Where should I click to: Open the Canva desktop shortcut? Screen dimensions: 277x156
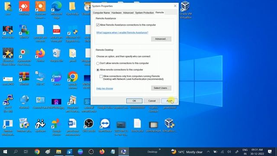point(57,78)
